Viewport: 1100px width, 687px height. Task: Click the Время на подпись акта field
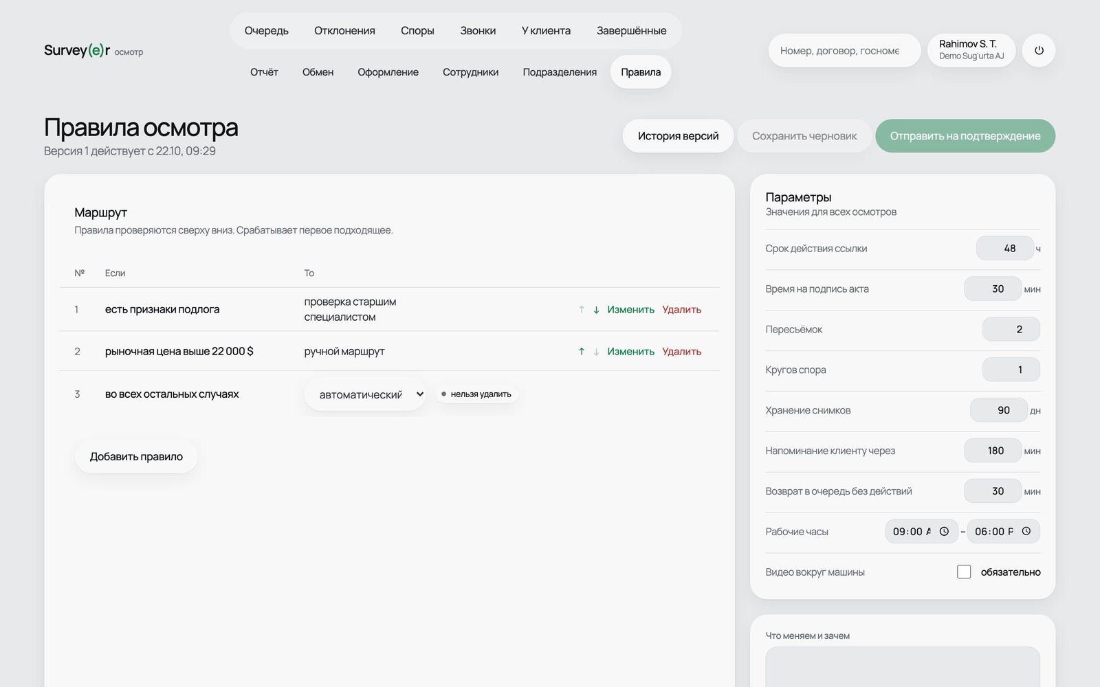[x=993, y=289]
